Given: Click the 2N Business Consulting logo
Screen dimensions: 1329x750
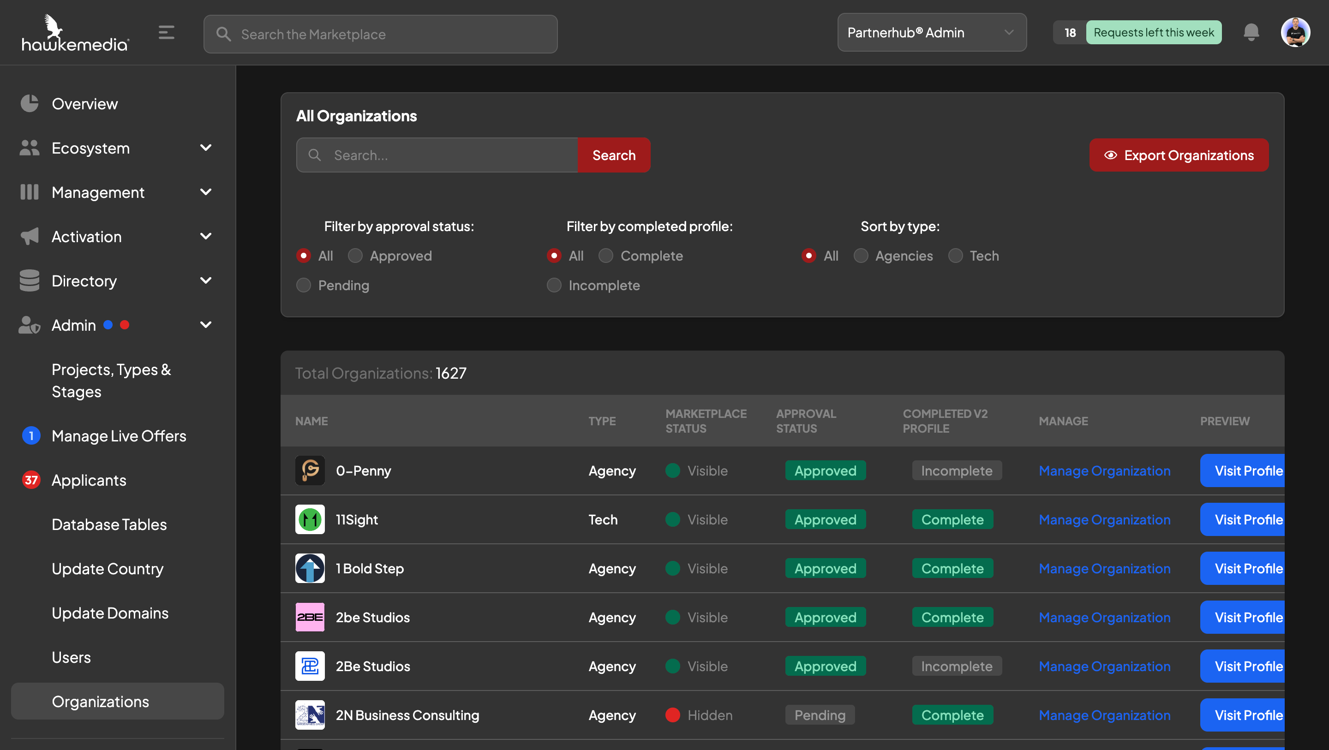Looking at the screenshot, I should click(x=310, y=715).
